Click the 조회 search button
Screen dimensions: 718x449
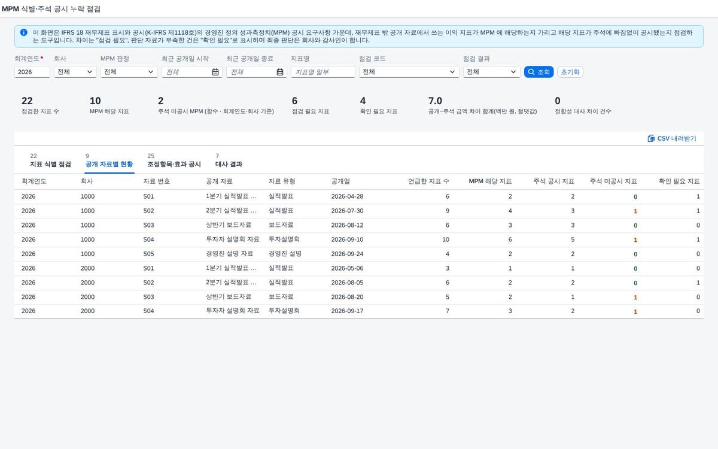coord(538,72)
